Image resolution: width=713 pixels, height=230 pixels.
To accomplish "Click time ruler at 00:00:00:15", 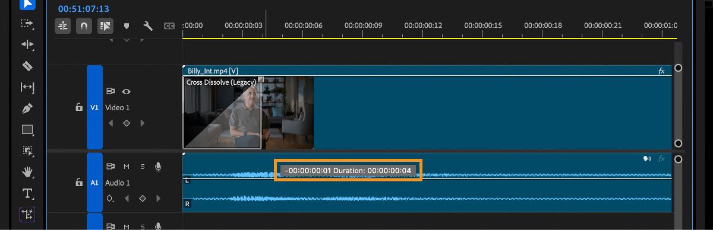I will [483, 25].
